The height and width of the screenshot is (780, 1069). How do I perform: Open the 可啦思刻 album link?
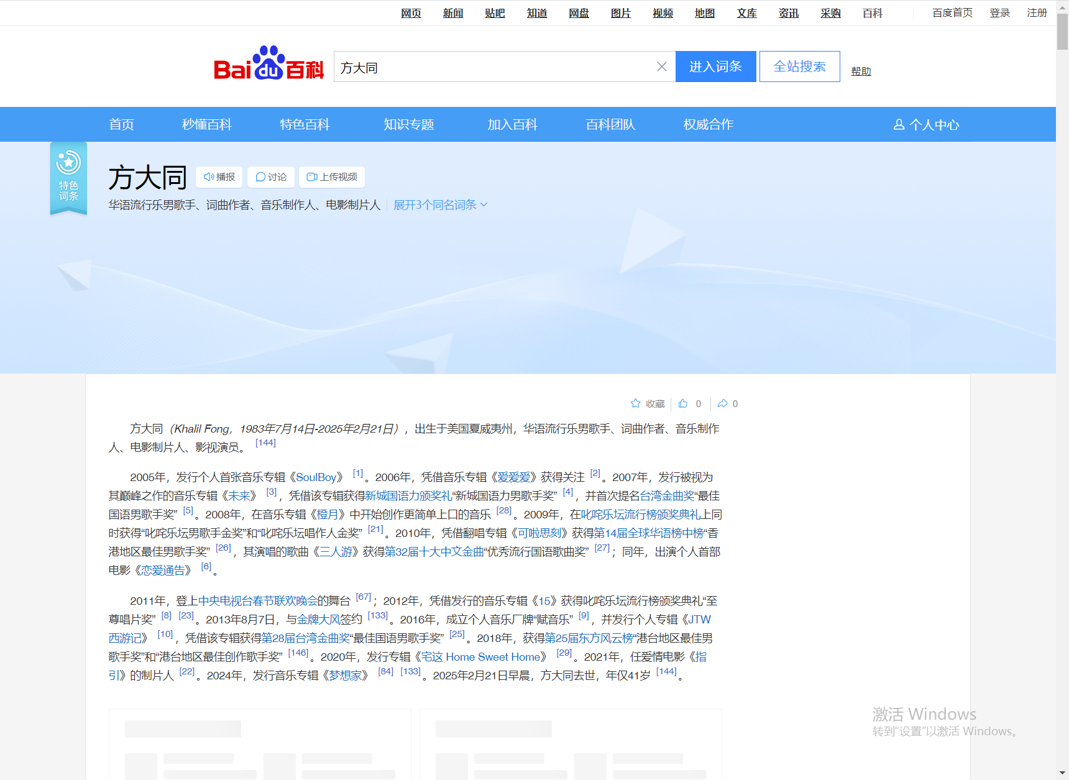(539, 533)
